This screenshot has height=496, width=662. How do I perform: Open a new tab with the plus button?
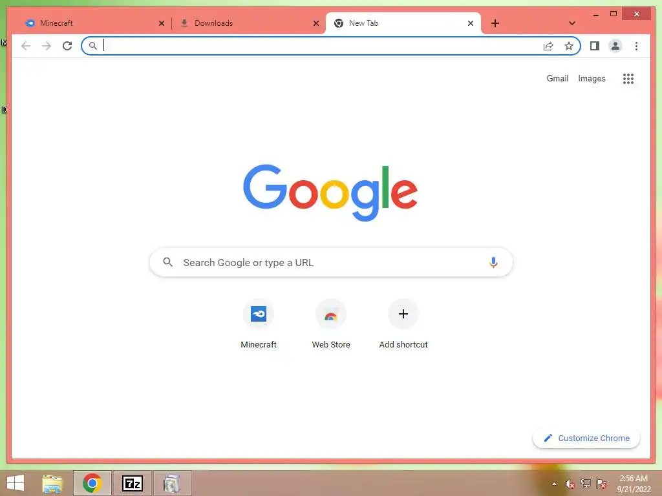click(495, 23)
